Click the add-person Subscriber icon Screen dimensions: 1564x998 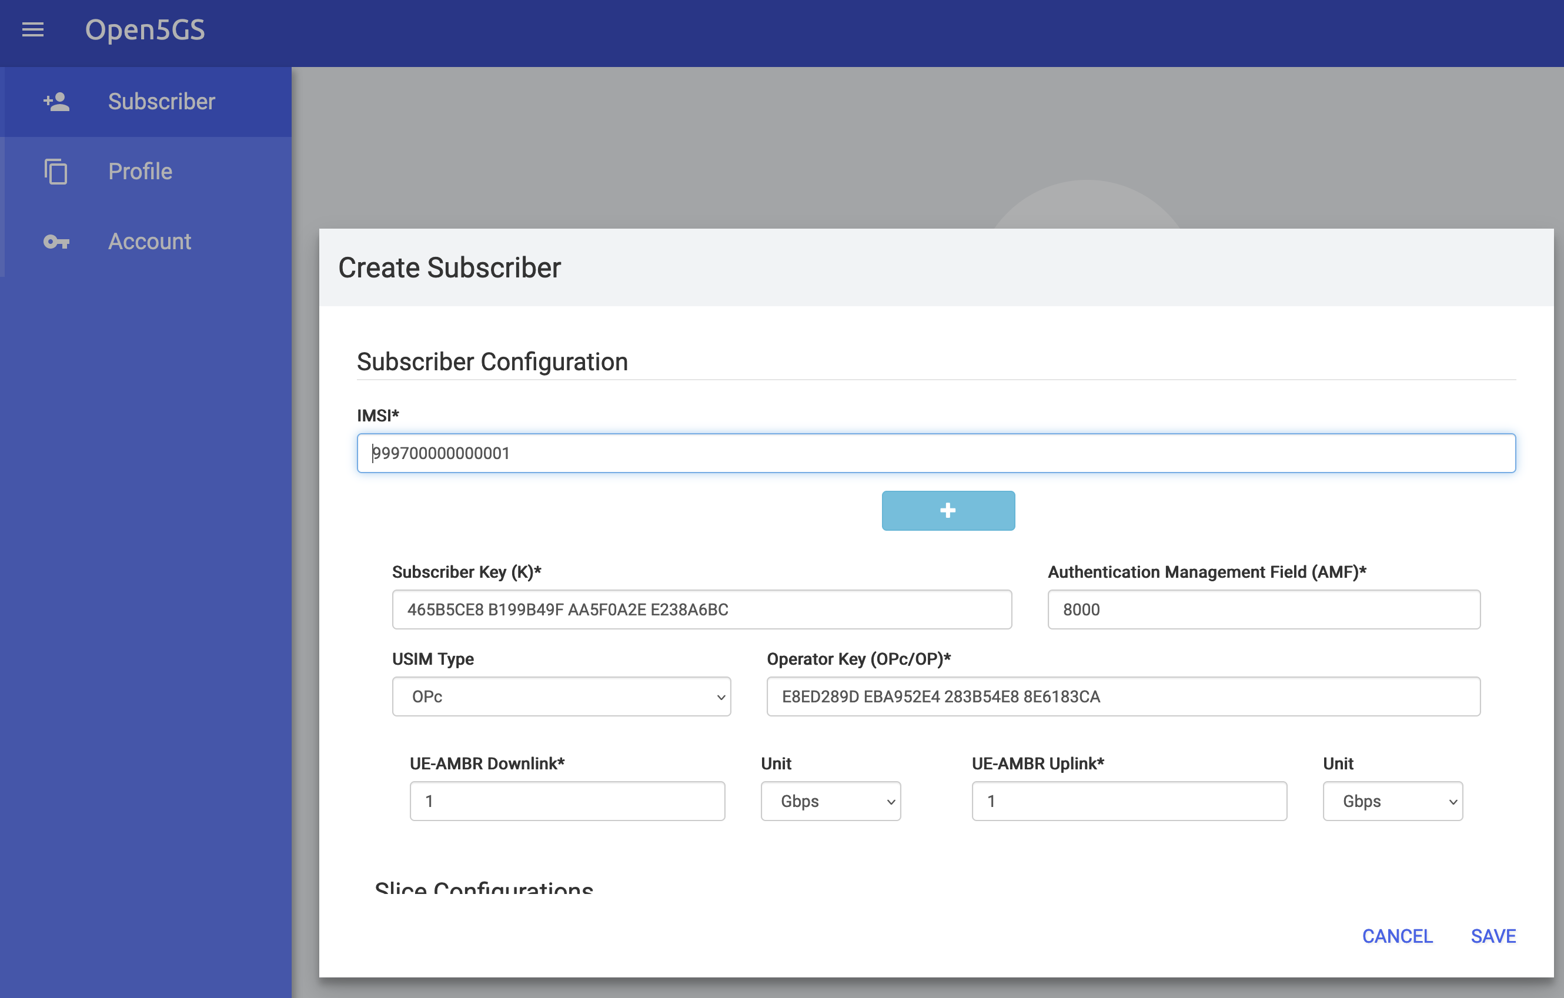pyautogui.click(x=56, y=101)
